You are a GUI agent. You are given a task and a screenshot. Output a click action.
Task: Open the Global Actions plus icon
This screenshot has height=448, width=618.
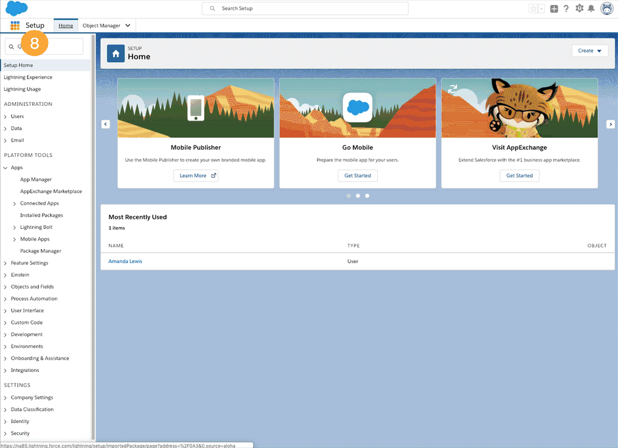[554, 9]
